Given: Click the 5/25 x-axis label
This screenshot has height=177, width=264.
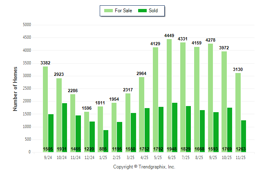Looking at the screenshot, I should coord(158,157).
